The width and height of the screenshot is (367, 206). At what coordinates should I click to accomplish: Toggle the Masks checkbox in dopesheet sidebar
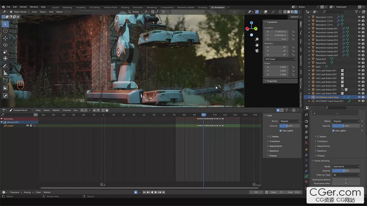pos(271,137)
